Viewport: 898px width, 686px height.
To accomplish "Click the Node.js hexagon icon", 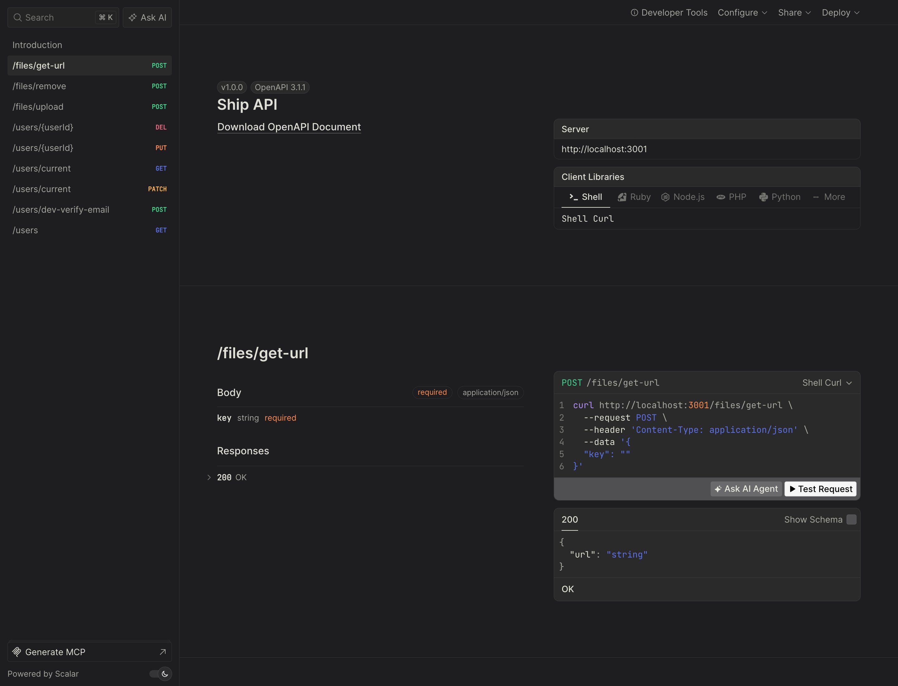I will [665, 197].
